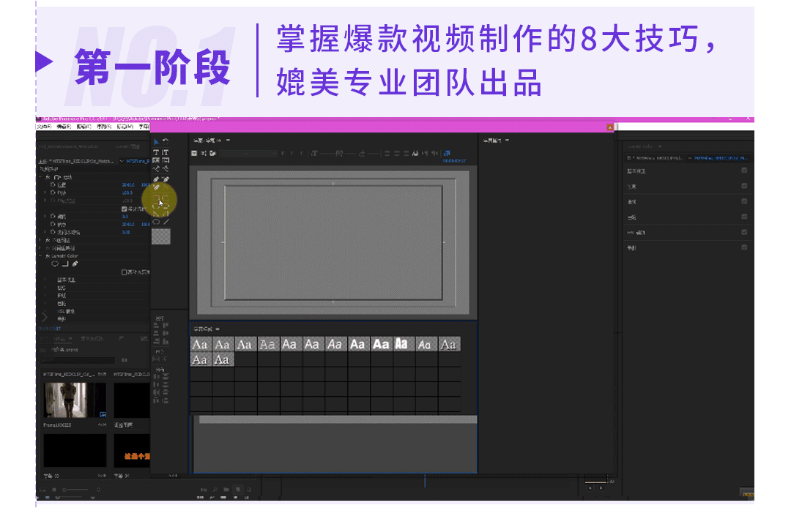Click the Find icon in Project panel
The height and width of the screenshot is (508, 791).
coord(215,490)
